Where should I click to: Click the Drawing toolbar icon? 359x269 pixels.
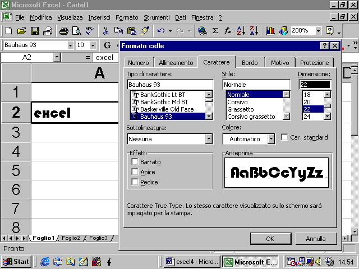click(283, 31)
